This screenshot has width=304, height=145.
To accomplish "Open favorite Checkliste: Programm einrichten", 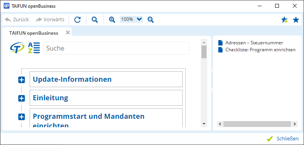I will pos(260,50).
